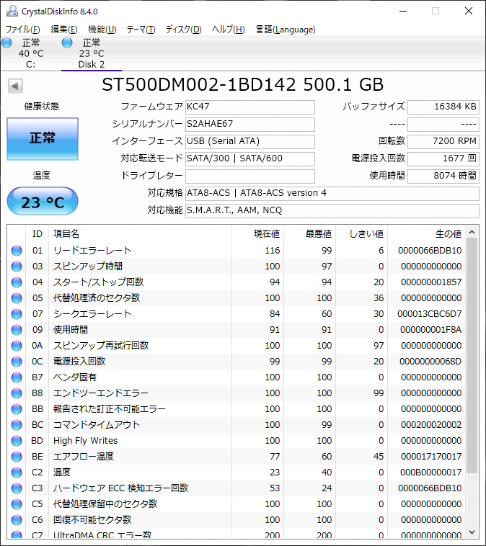Open the ファイル(F) menu
Screen dimensions: 486x546
click(22, 30)
